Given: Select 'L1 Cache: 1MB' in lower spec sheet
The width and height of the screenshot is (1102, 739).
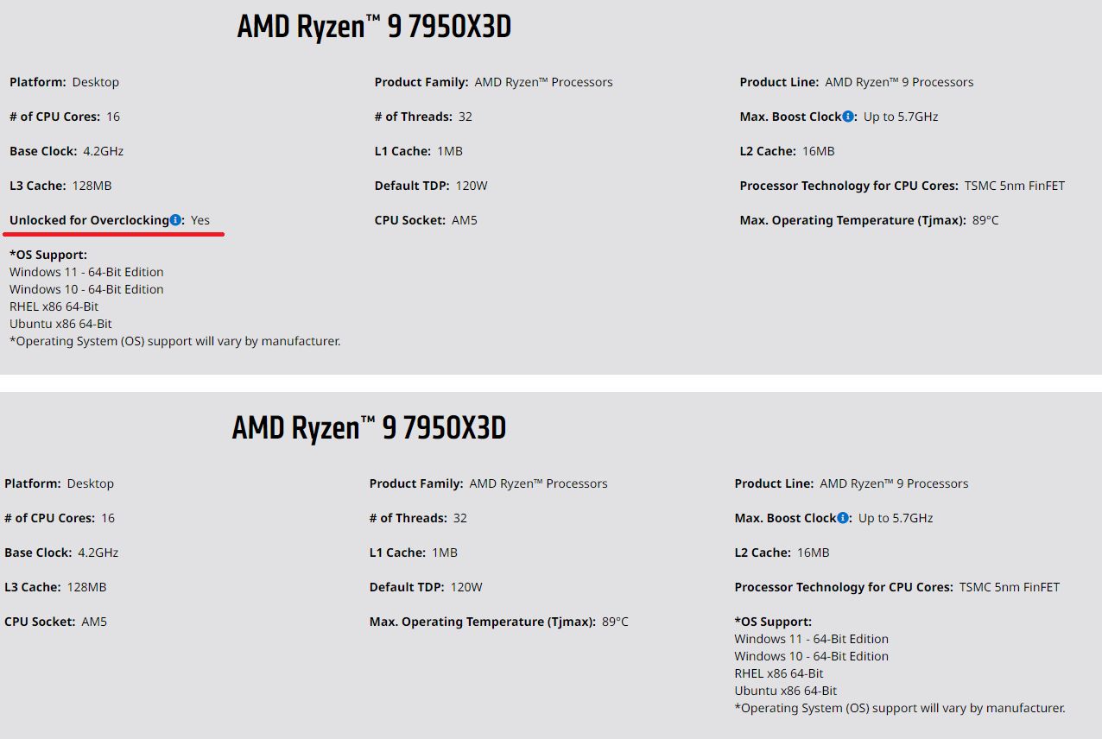Looking at the screenshot, I should pyautogui.click(x=414, y=553).
